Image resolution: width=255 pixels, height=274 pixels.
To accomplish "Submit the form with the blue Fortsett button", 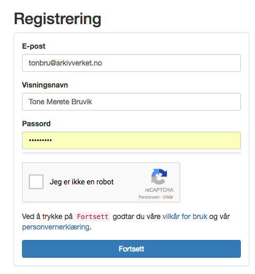I will (x=131, y=249).
